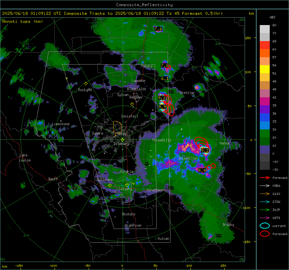The image size is (289, 270).
Task: Click the Blackfalds label
Action: pyautogui.click(x=136, y=89)
